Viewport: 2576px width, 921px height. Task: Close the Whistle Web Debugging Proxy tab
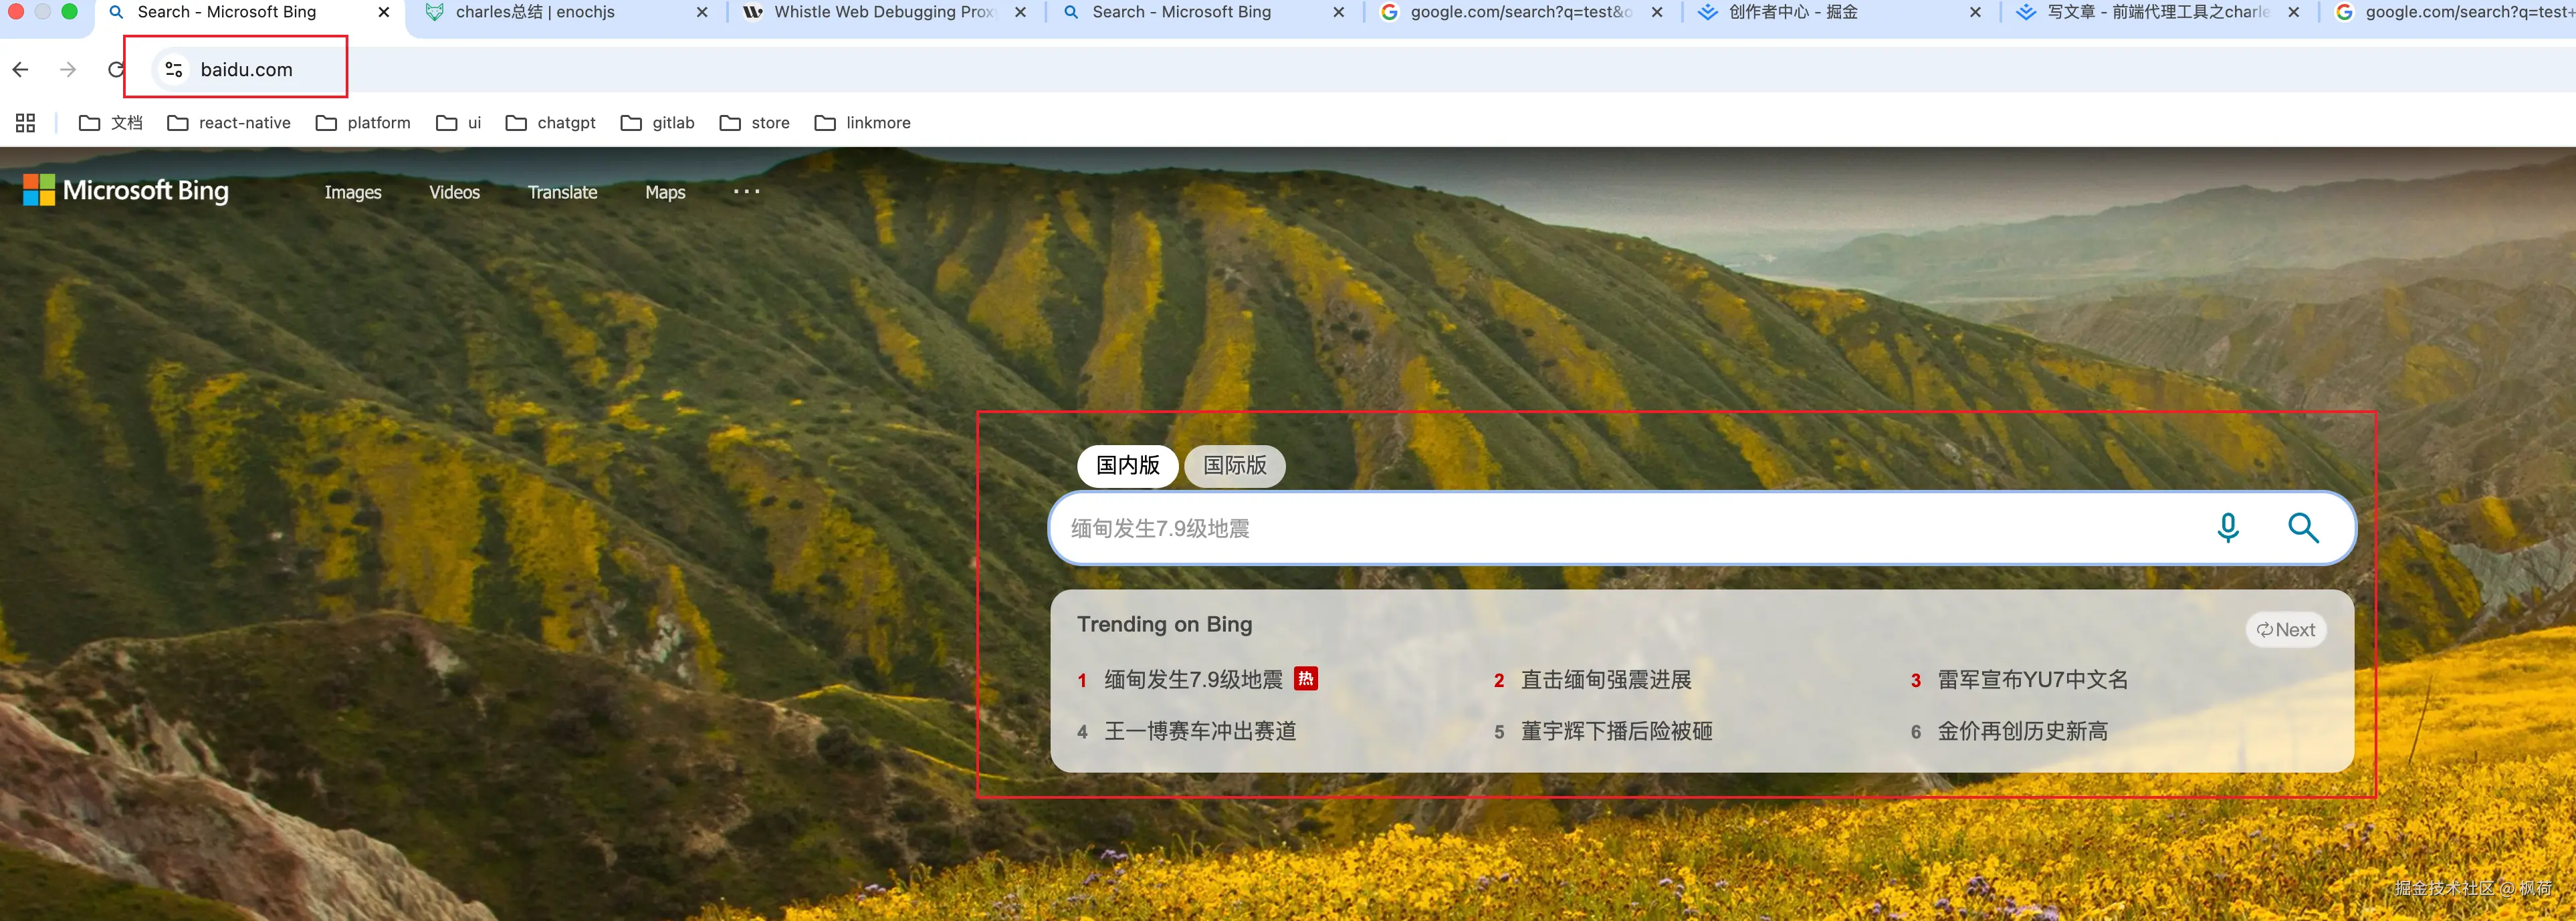click(x=1020, y=13)
